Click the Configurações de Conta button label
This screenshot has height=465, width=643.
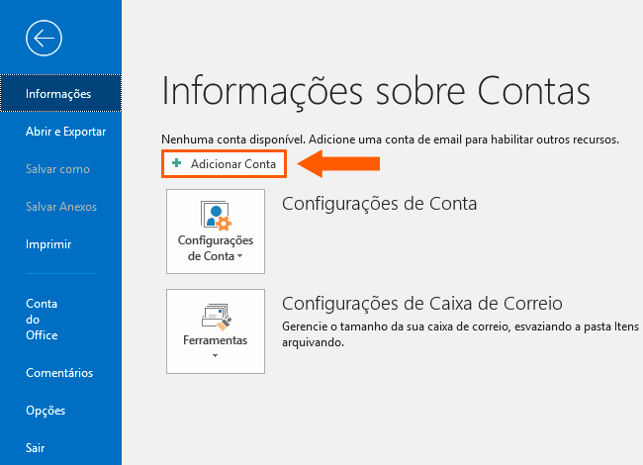click(216, 248)
